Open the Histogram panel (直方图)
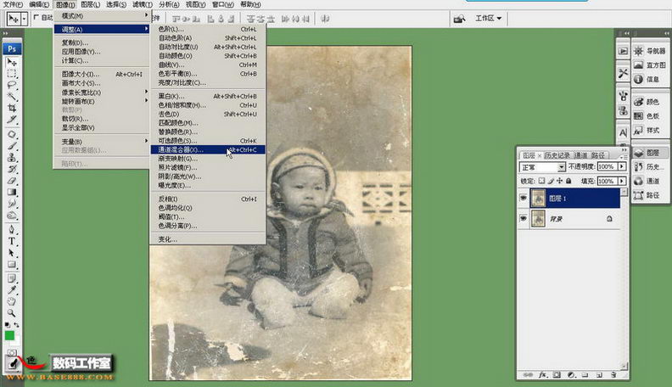Image resolution: width=672 pixels, height=387 pixels. pyautogui.click(x=650, y=65)
